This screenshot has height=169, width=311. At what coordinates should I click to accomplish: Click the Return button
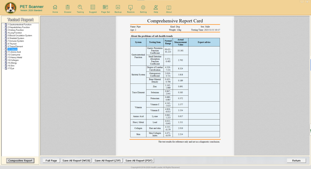point(296,161)
